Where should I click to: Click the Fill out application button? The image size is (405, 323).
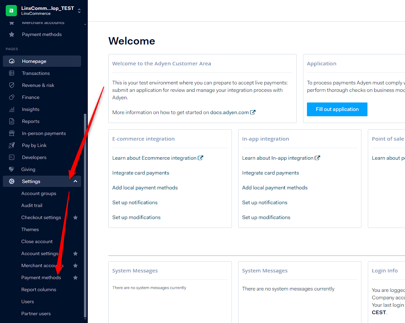[337, 109]
